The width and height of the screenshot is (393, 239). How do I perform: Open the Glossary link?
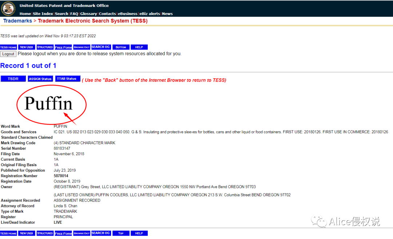[x=88, y=14]
